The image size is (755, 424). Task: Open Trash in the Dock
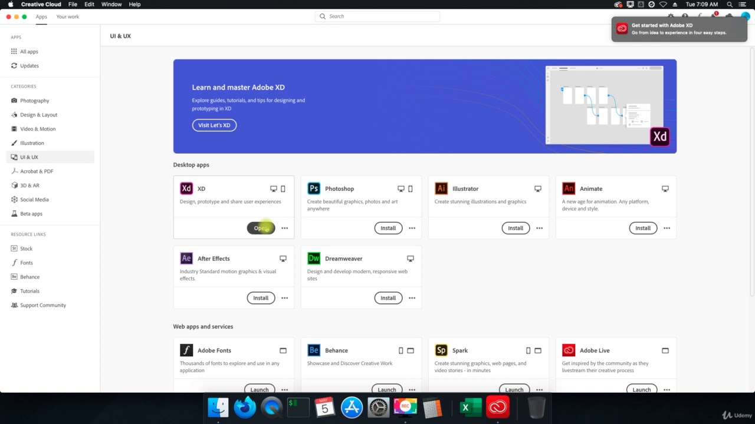click(x=536, y=407)
